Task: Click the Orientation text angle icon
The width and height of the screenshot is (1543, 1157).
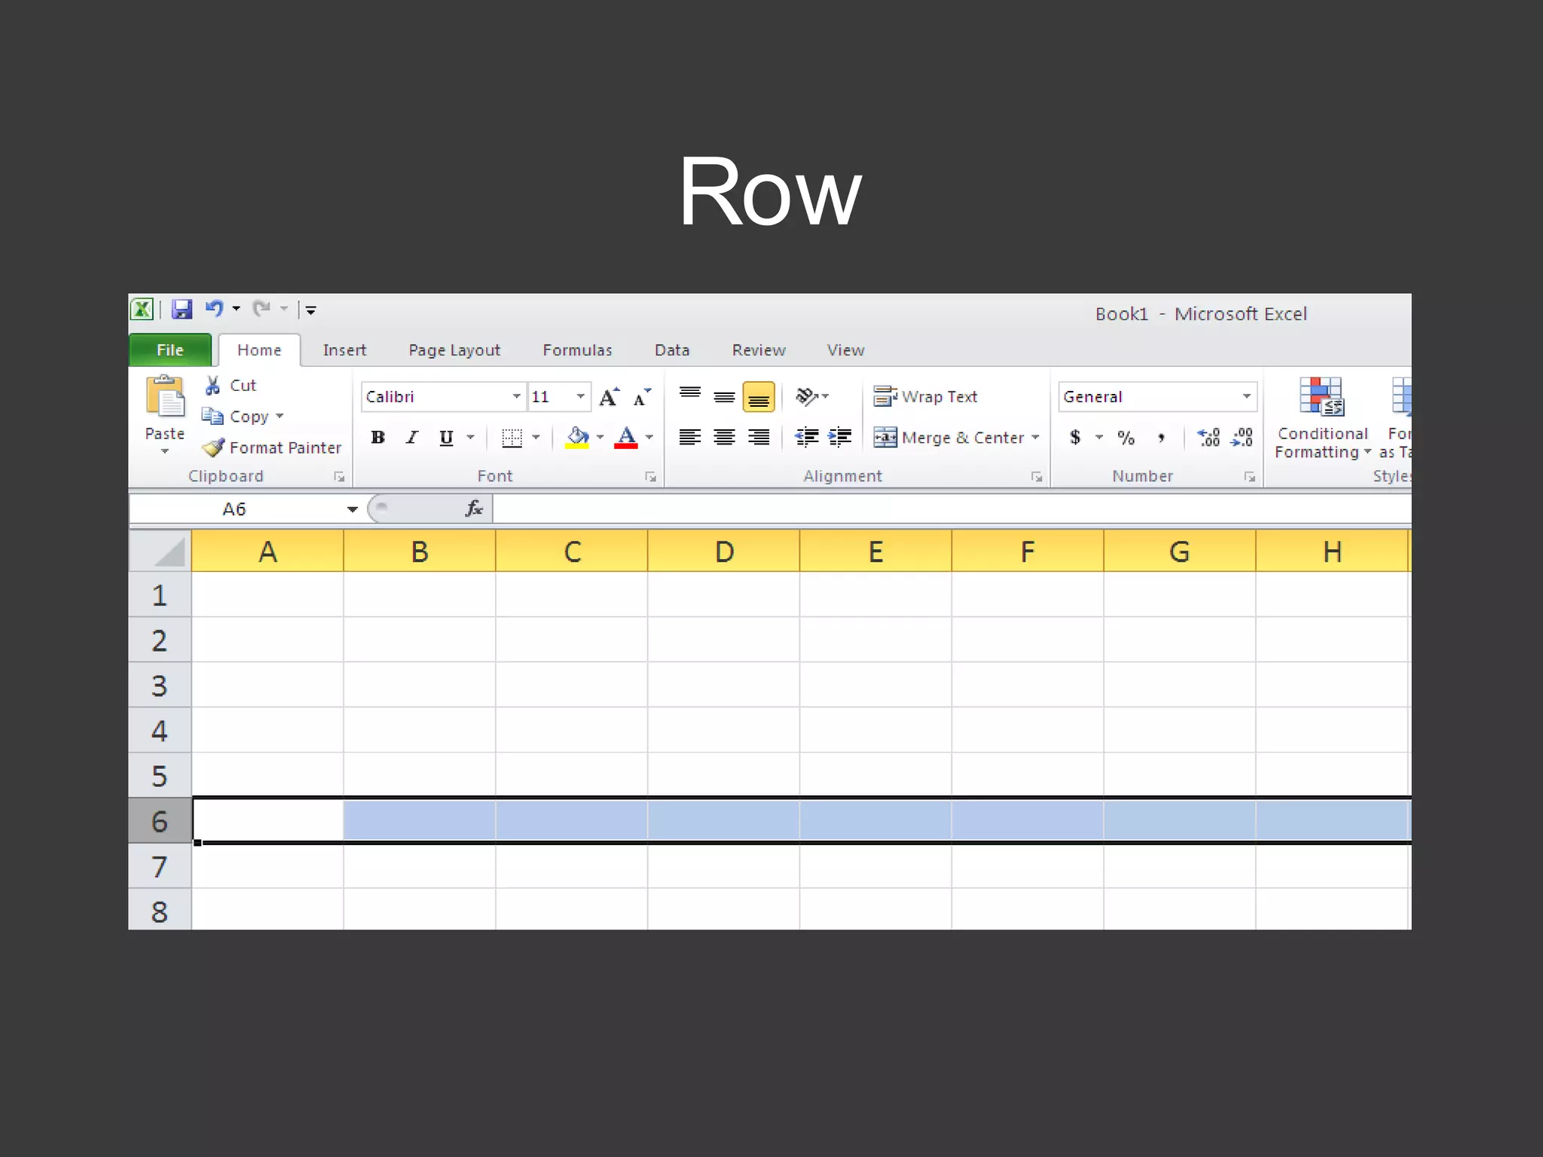Action: tap(808, 396)
